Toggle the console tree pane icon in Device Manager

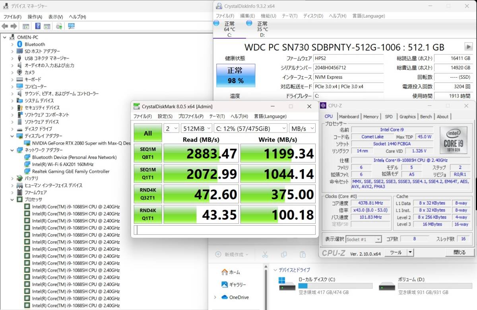coord(26,26)
